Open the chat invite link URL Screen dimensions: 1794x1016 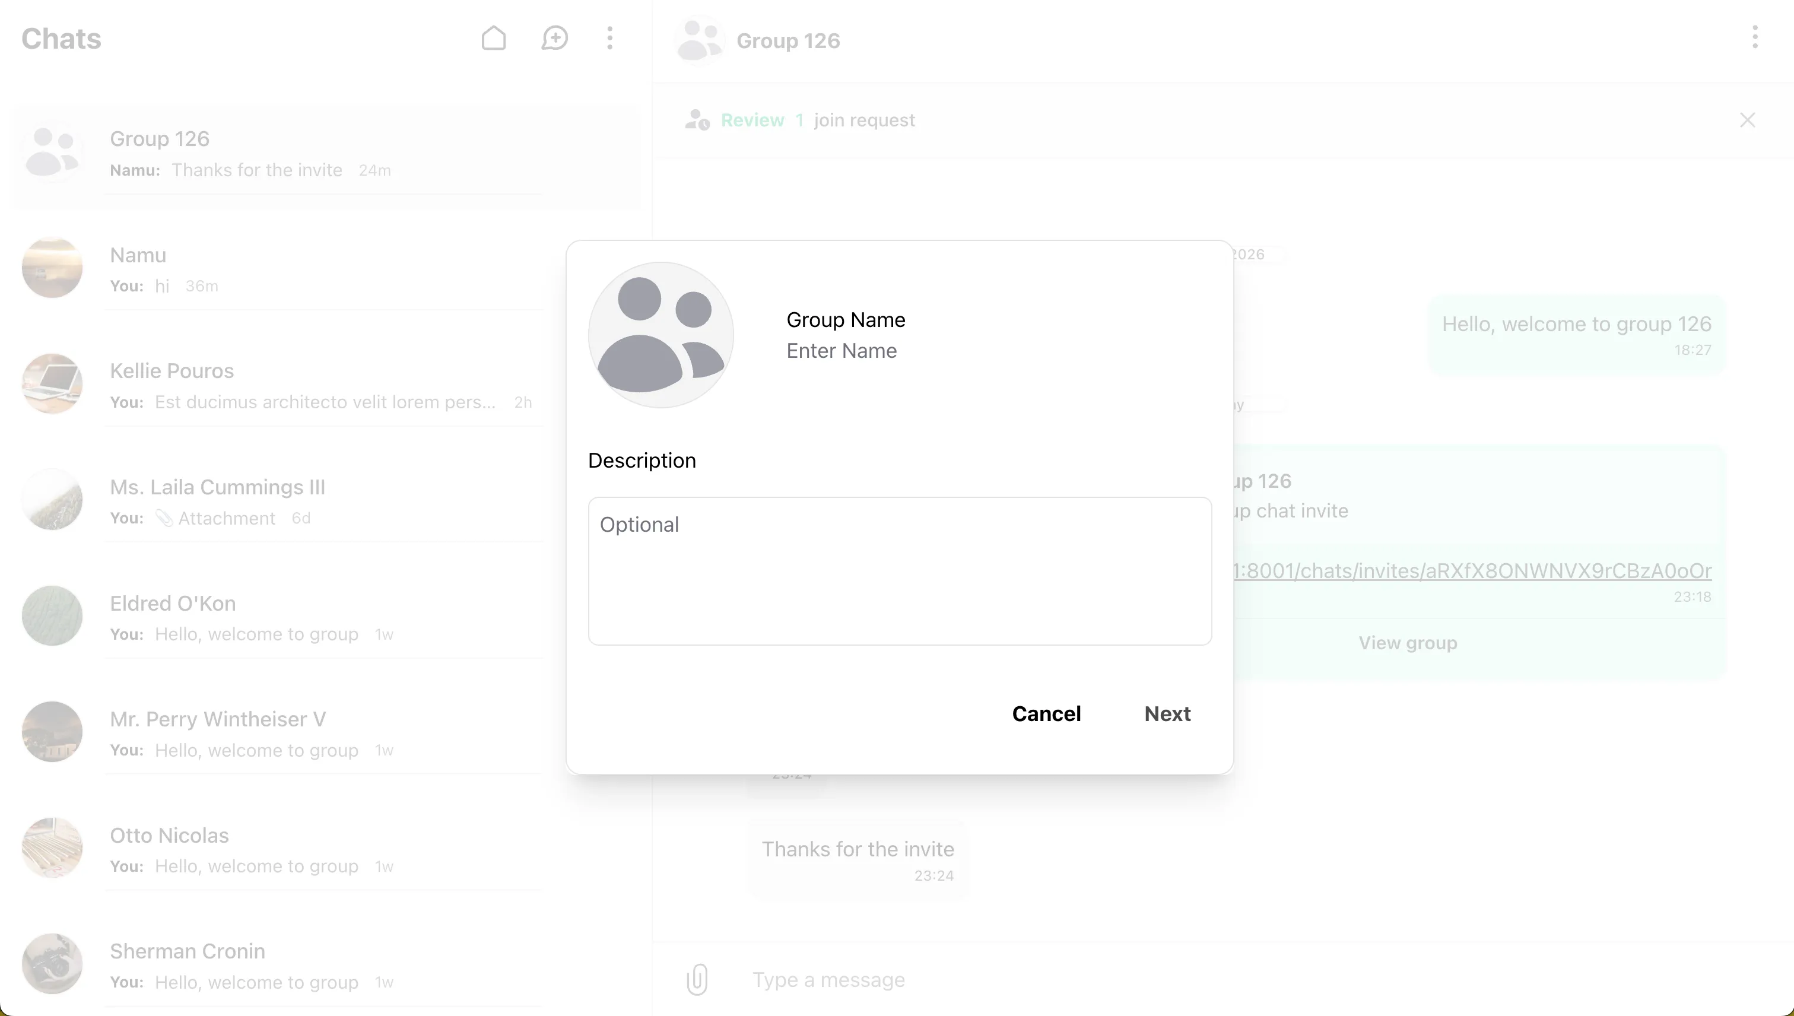point(1472,571)
